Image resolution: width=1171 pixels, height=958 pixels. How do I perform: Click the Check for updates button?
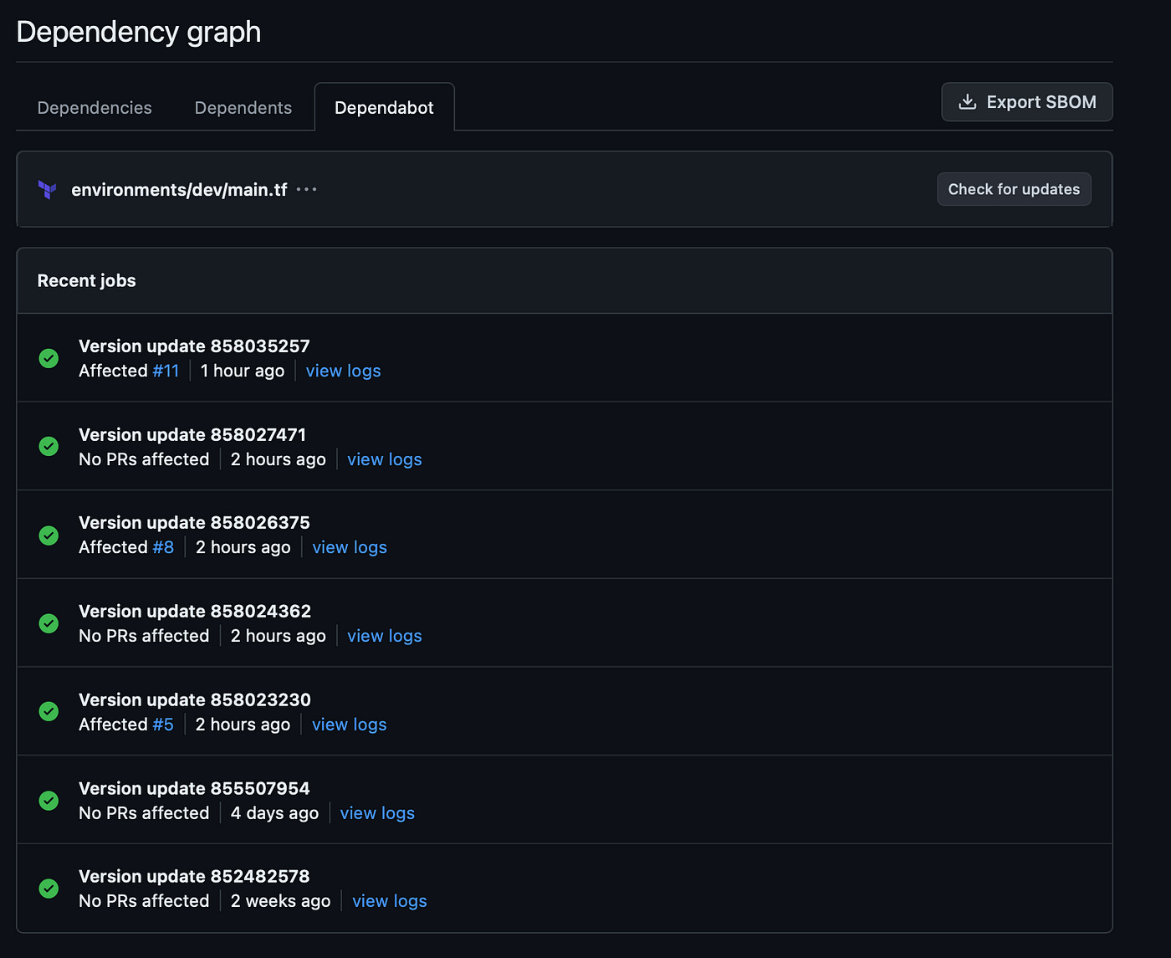[1014, 189]
